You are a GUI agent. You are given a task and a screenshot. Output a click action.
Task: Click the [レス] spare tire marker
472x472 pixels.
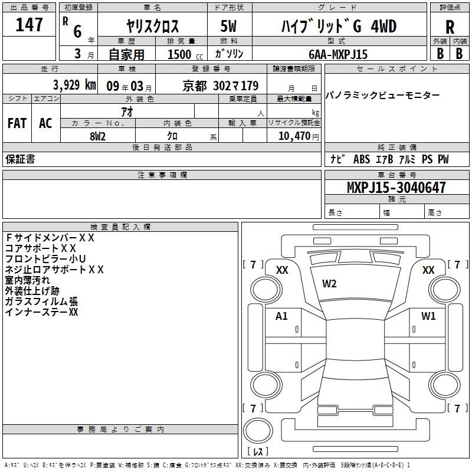click(x=258, y=451)
